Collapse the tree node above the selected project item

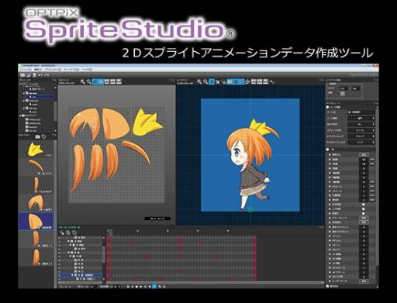[23, 93]
